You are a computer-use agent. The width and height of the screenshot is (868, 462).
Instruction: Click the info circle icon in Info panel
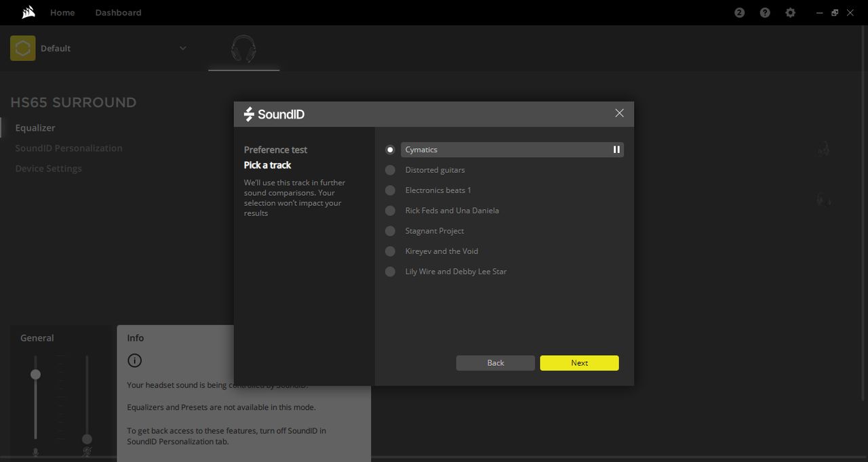[135, 360]
